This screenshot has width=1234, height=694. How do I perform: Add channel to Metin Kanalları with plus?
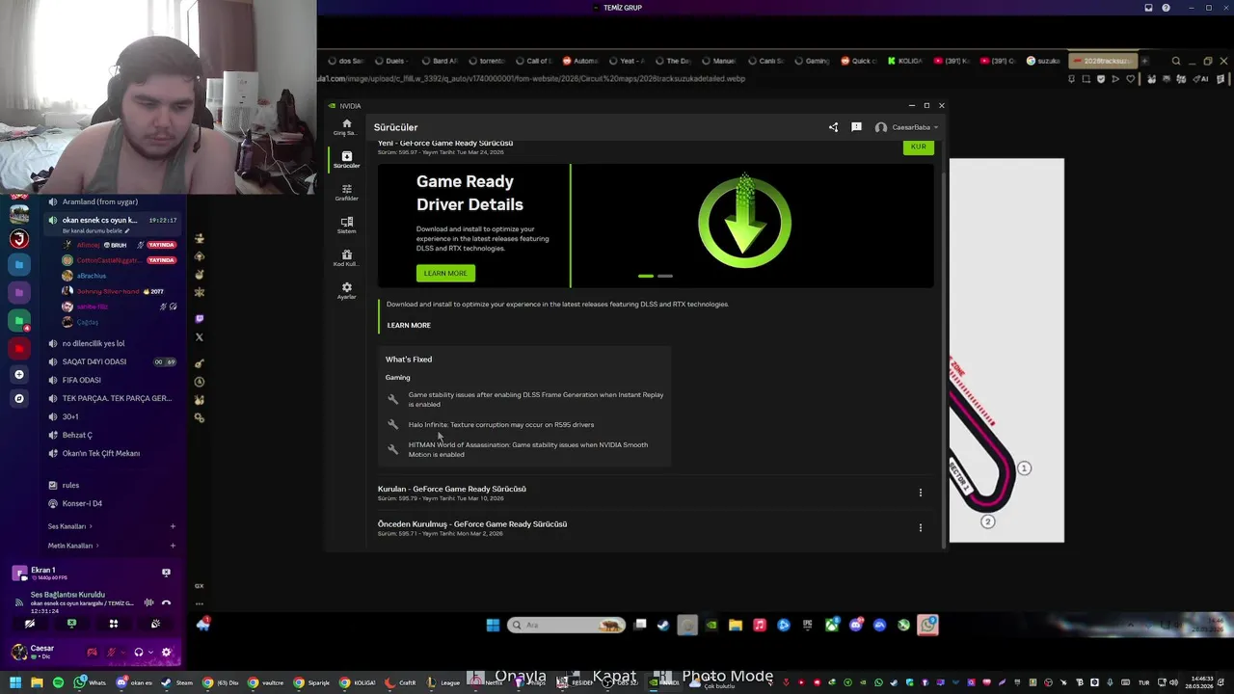pos(173,546)
